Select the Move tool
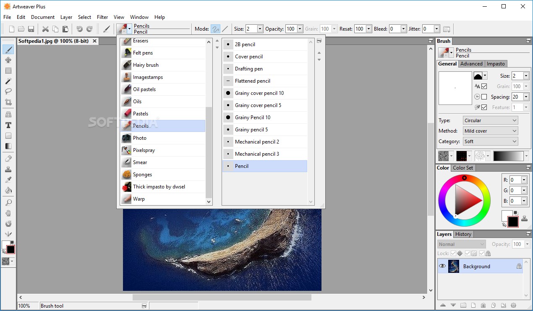 [x=8, y=60]
